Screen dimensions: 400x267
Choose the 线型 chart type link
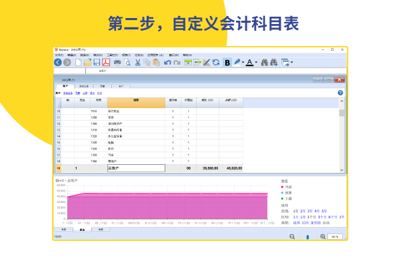click(297, 223)
